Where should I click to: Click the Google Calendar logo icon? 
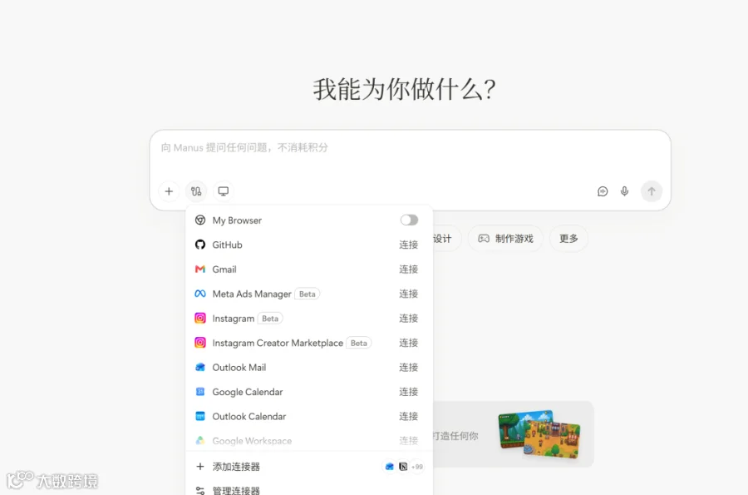coord(200,391)
